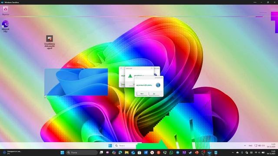
Task: Click the blue info icon in front dialog
Action: point(158,85)
